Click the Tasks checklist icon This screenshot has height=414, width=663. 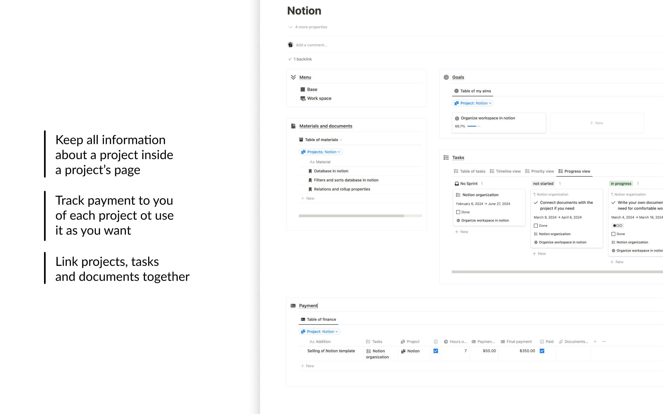point(446,158)
